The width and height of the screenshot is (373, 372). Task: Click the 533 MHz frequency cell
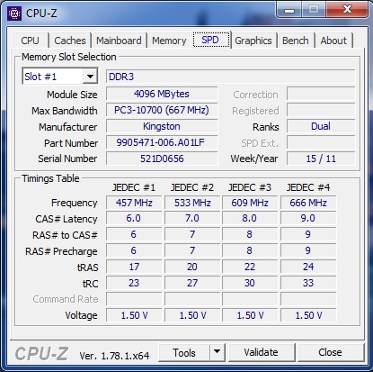coord(192,203)
